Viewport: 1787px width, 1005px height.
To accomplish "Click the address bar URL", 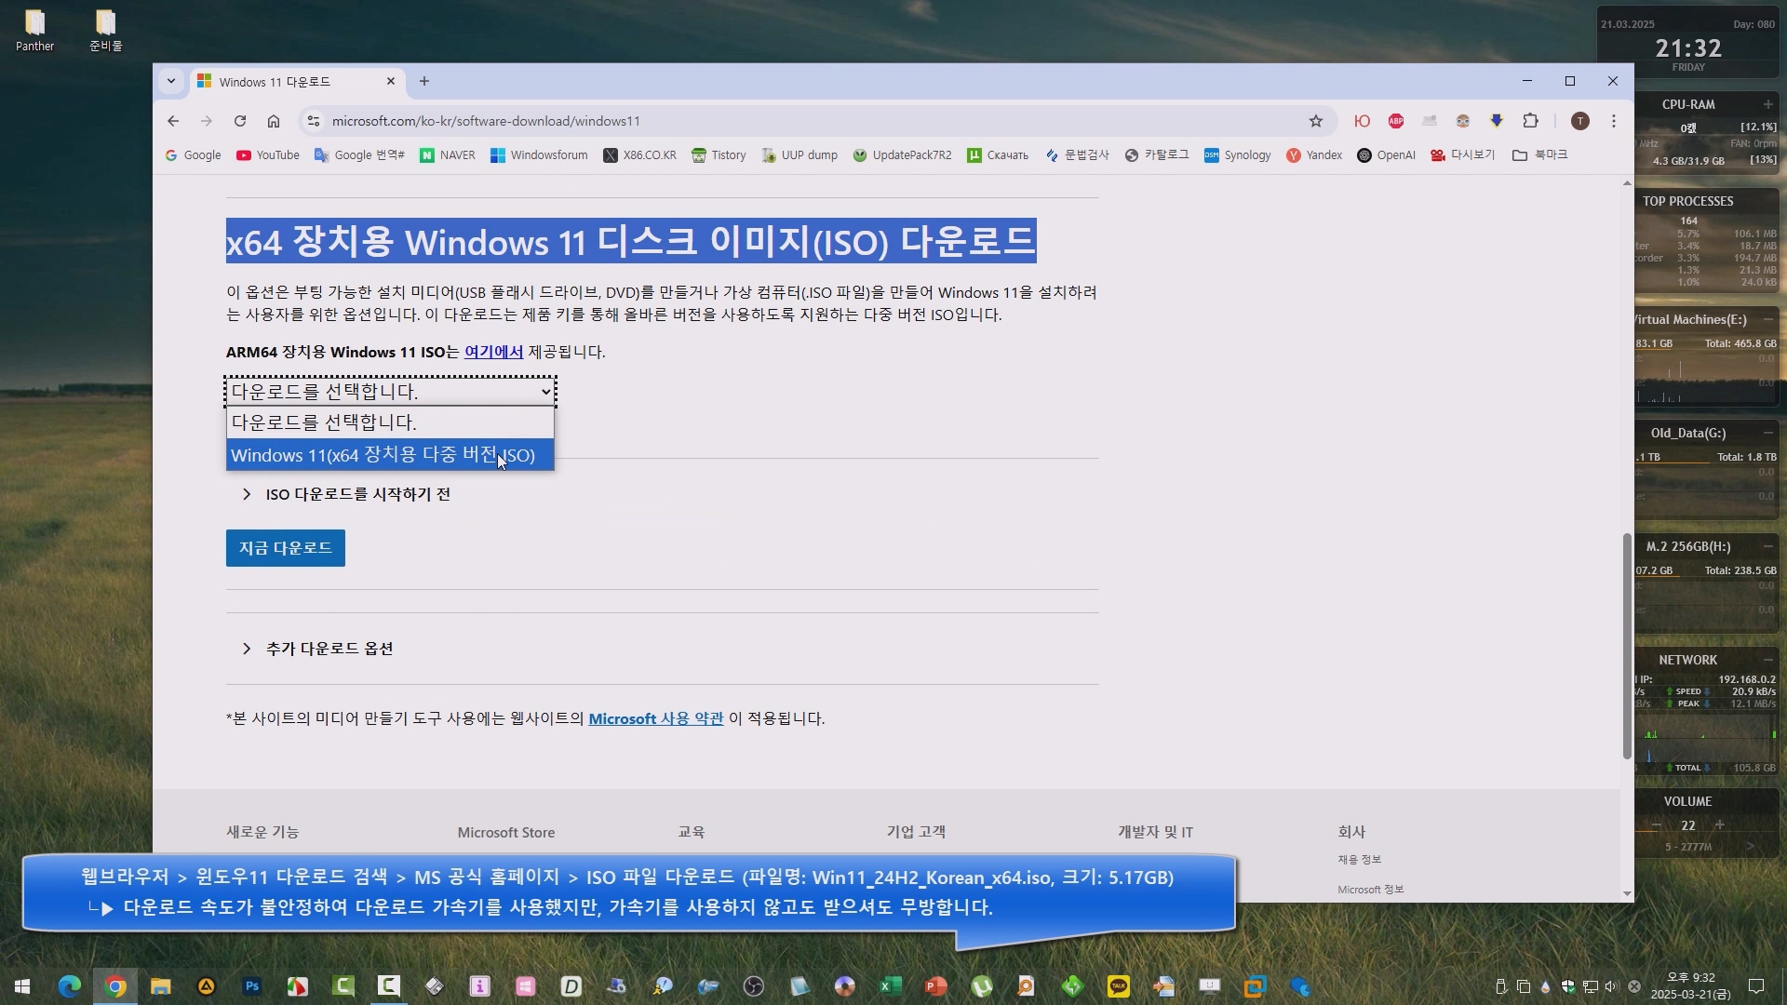I will point(486,121).
